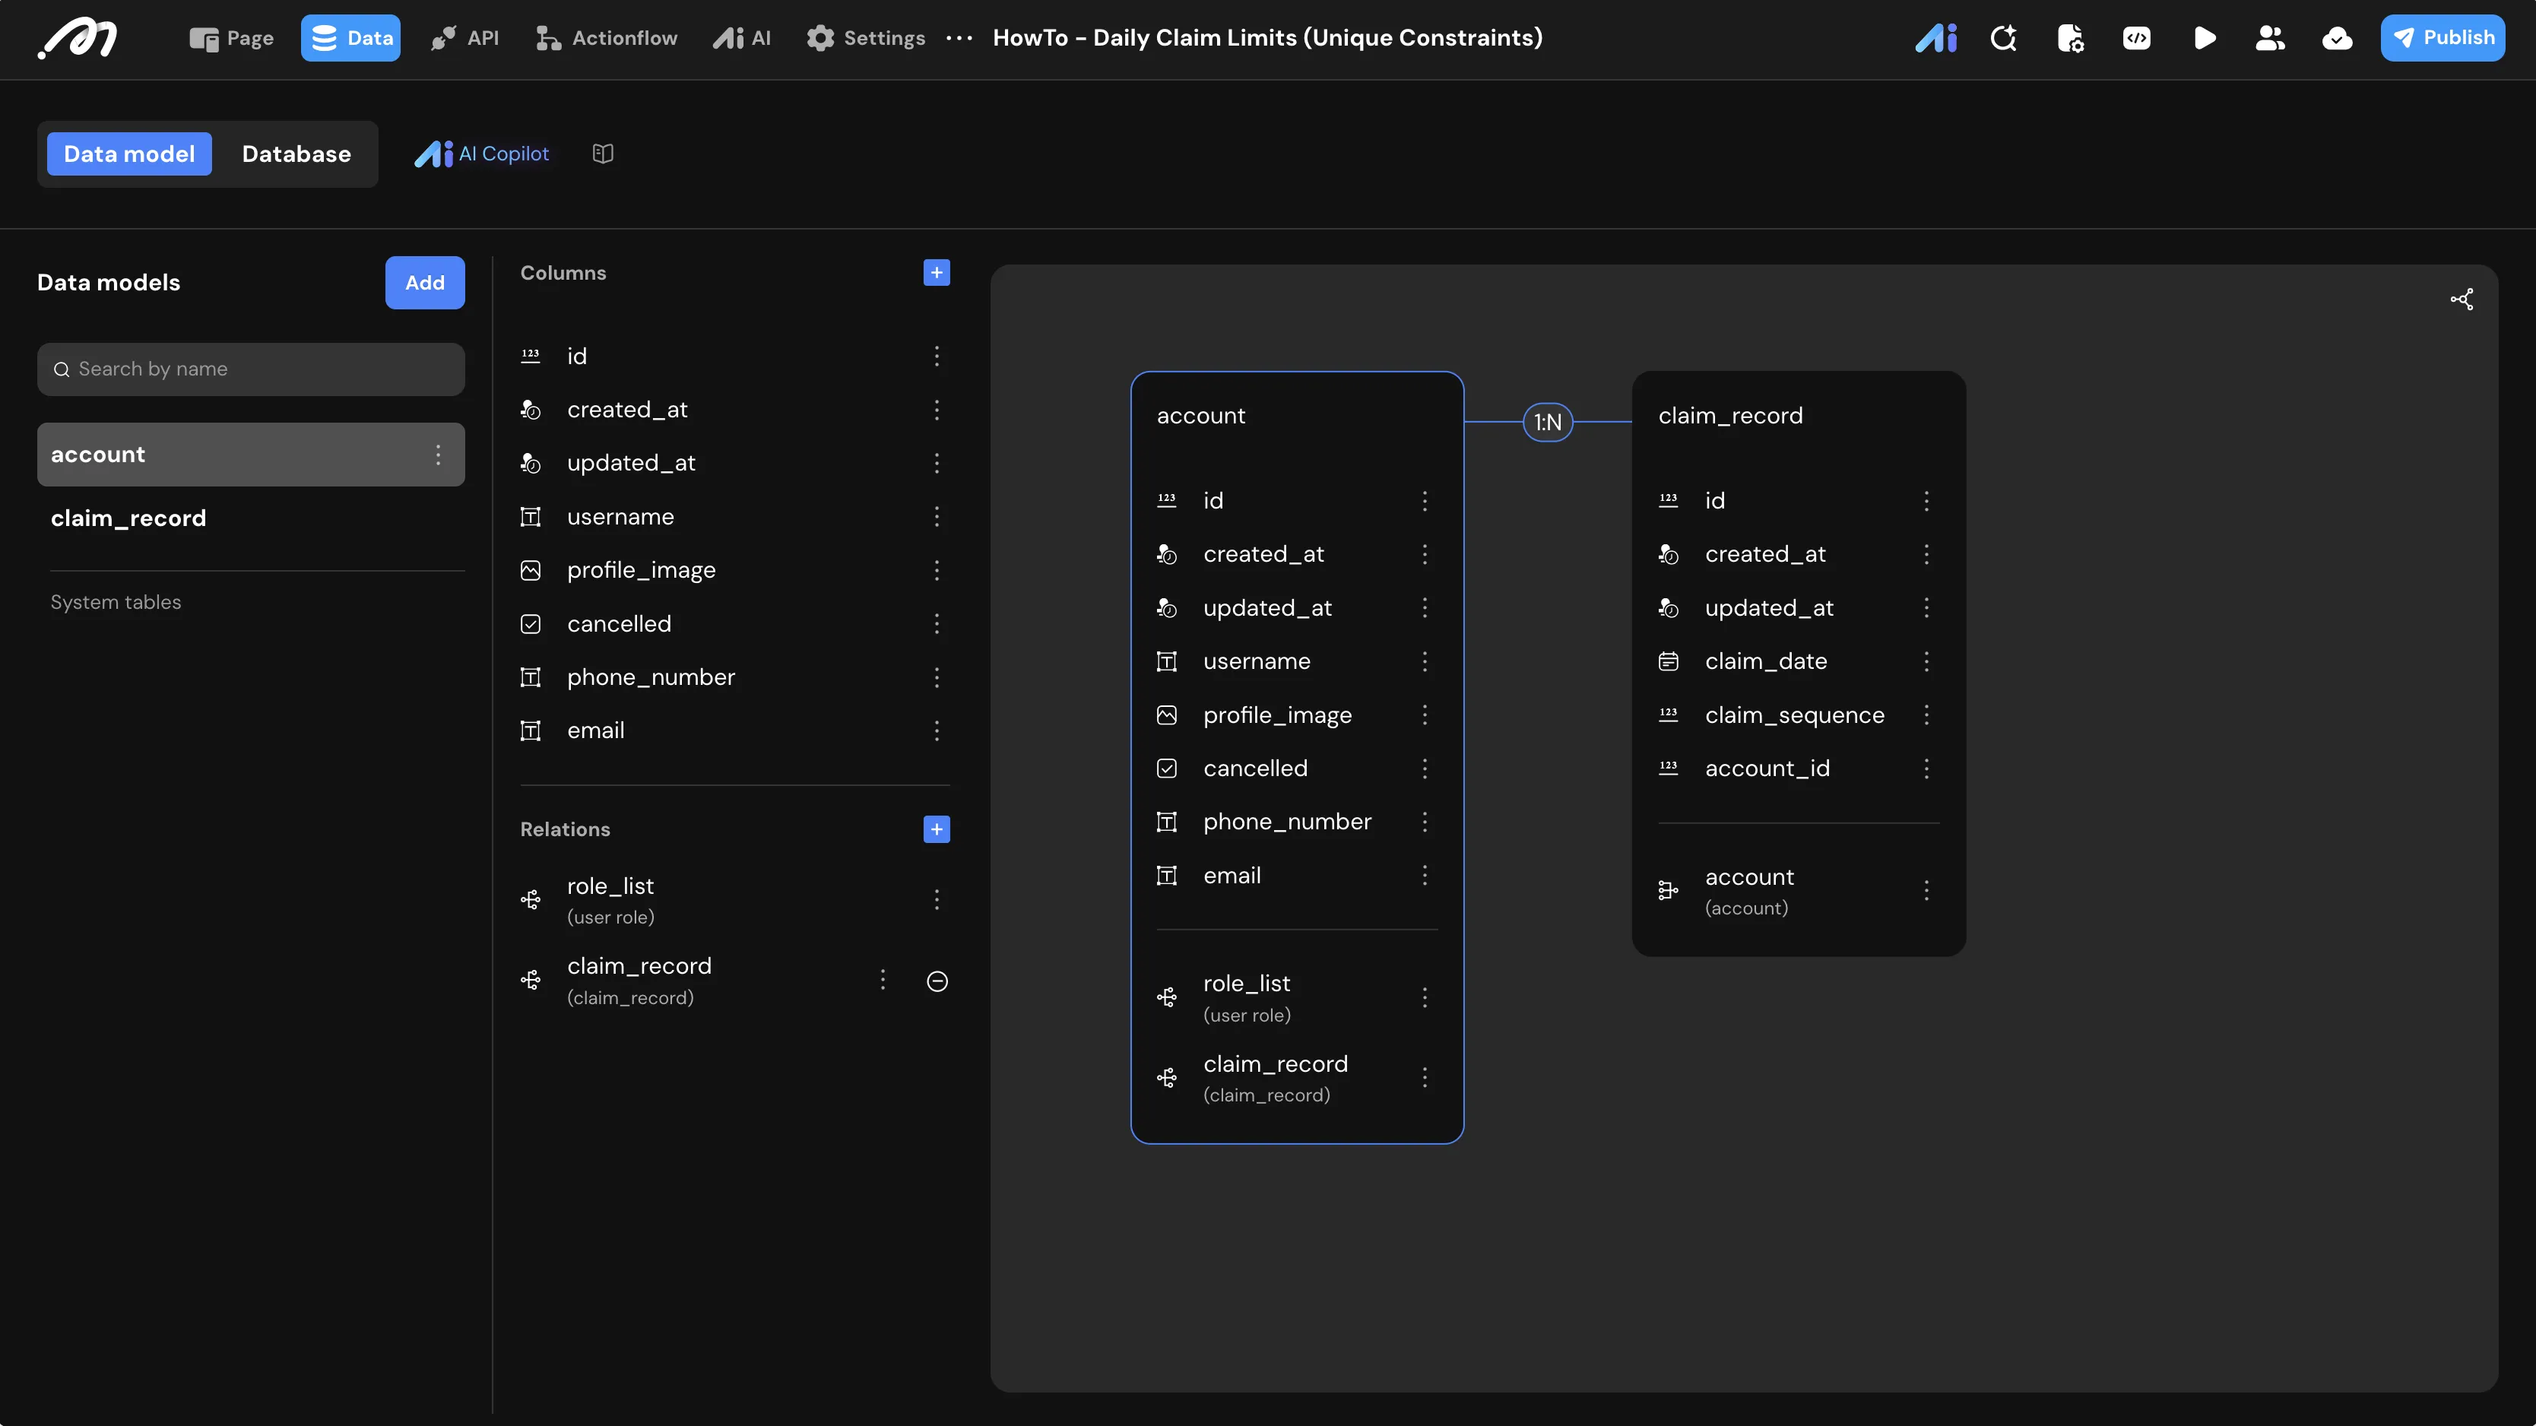
Task: Add a new column with plus icon
Action: click(937, 273)
